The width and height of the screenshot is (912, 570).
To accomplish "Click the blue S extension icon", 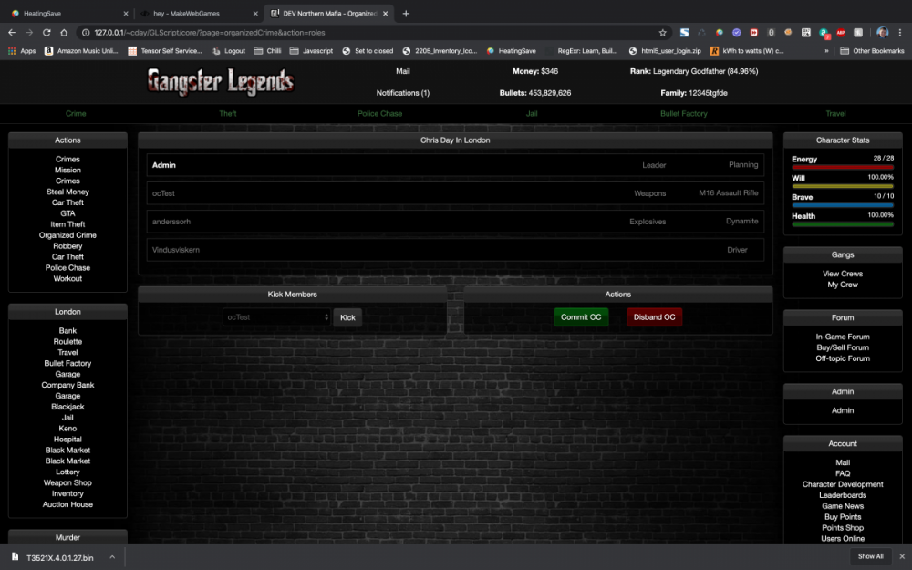I will [x=684, y=31].
